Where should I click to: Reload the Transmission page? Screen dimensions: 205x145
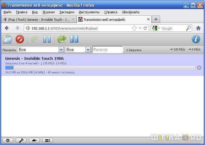click(x=145, y=28)
